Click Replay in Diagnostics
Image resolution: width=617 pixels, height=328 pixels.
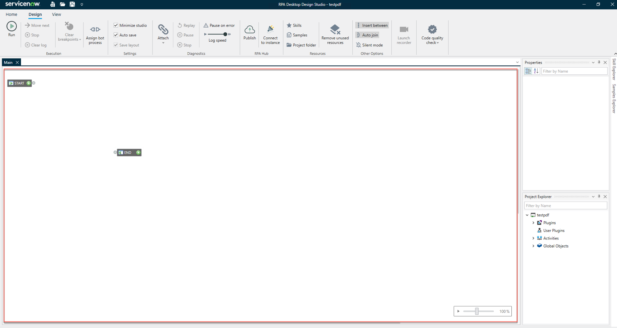point(186,25)
